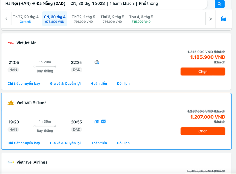
Task: Select the Thứ 3, 2 thg 5 date tab
Action: tap(112, 19)
